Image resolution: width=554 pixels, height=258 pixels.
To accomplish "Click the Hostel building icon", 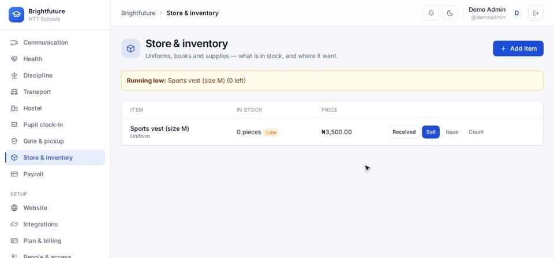I will 14,108.
